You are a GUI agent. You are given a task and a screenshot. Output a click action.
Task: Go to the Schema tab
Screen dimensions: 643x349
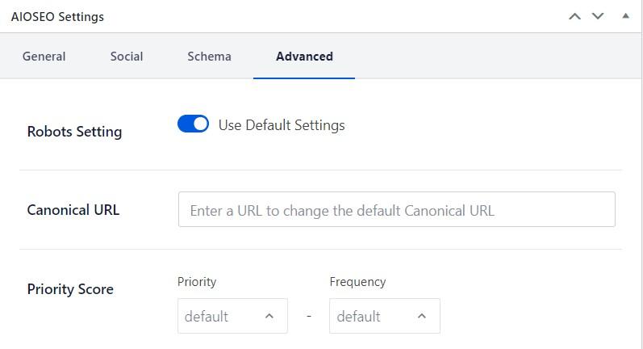209,57
